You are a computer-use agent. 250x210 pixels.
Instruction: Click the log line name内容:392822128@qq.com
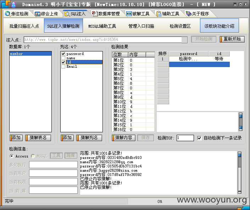tap(106, 162)
